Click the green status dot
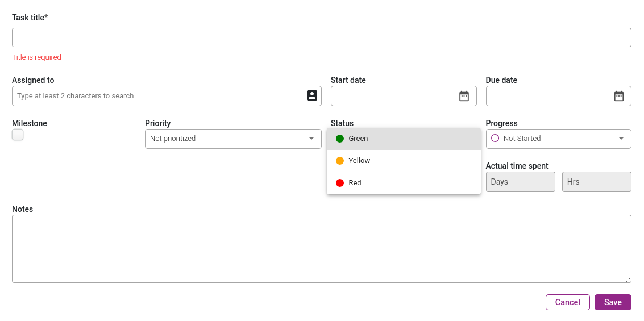This screenshot has height=321, width=644. (340, 139)
